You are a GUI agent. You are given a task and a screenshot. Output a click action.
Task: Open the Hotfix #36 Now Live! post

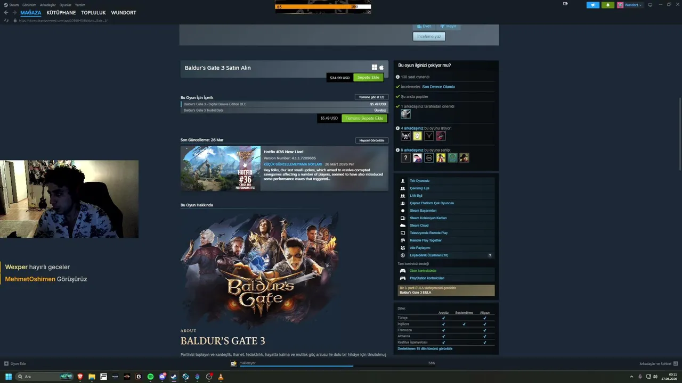283,152
